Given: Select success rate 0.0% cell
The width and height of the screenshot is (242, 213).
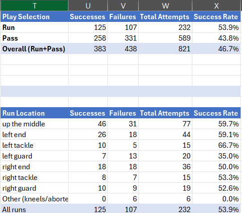Looking at the screenshot, I should pos(217,199).
